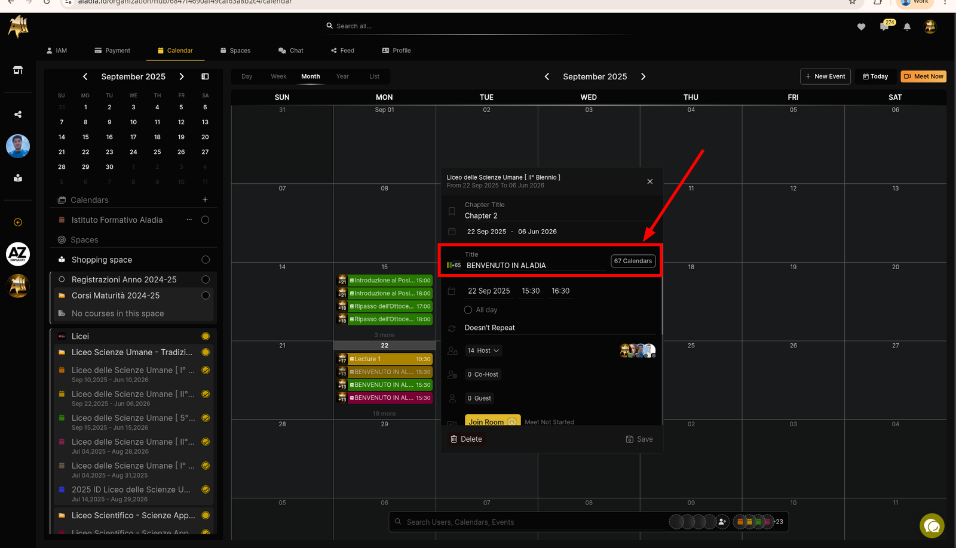Viewport: 956px width, 548px height.
Task: Uncheck the calendar dated Sep 22,2025 - Jun 06,2026
Action: tap(206, 394)
